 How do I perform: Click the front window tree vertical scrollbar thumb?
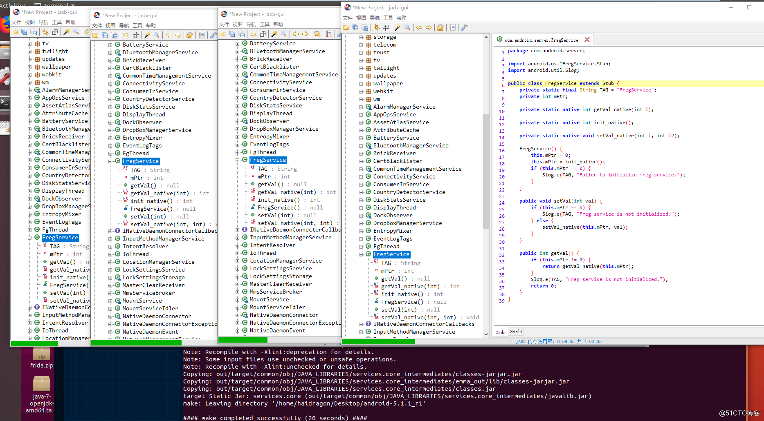coord(486,171)
